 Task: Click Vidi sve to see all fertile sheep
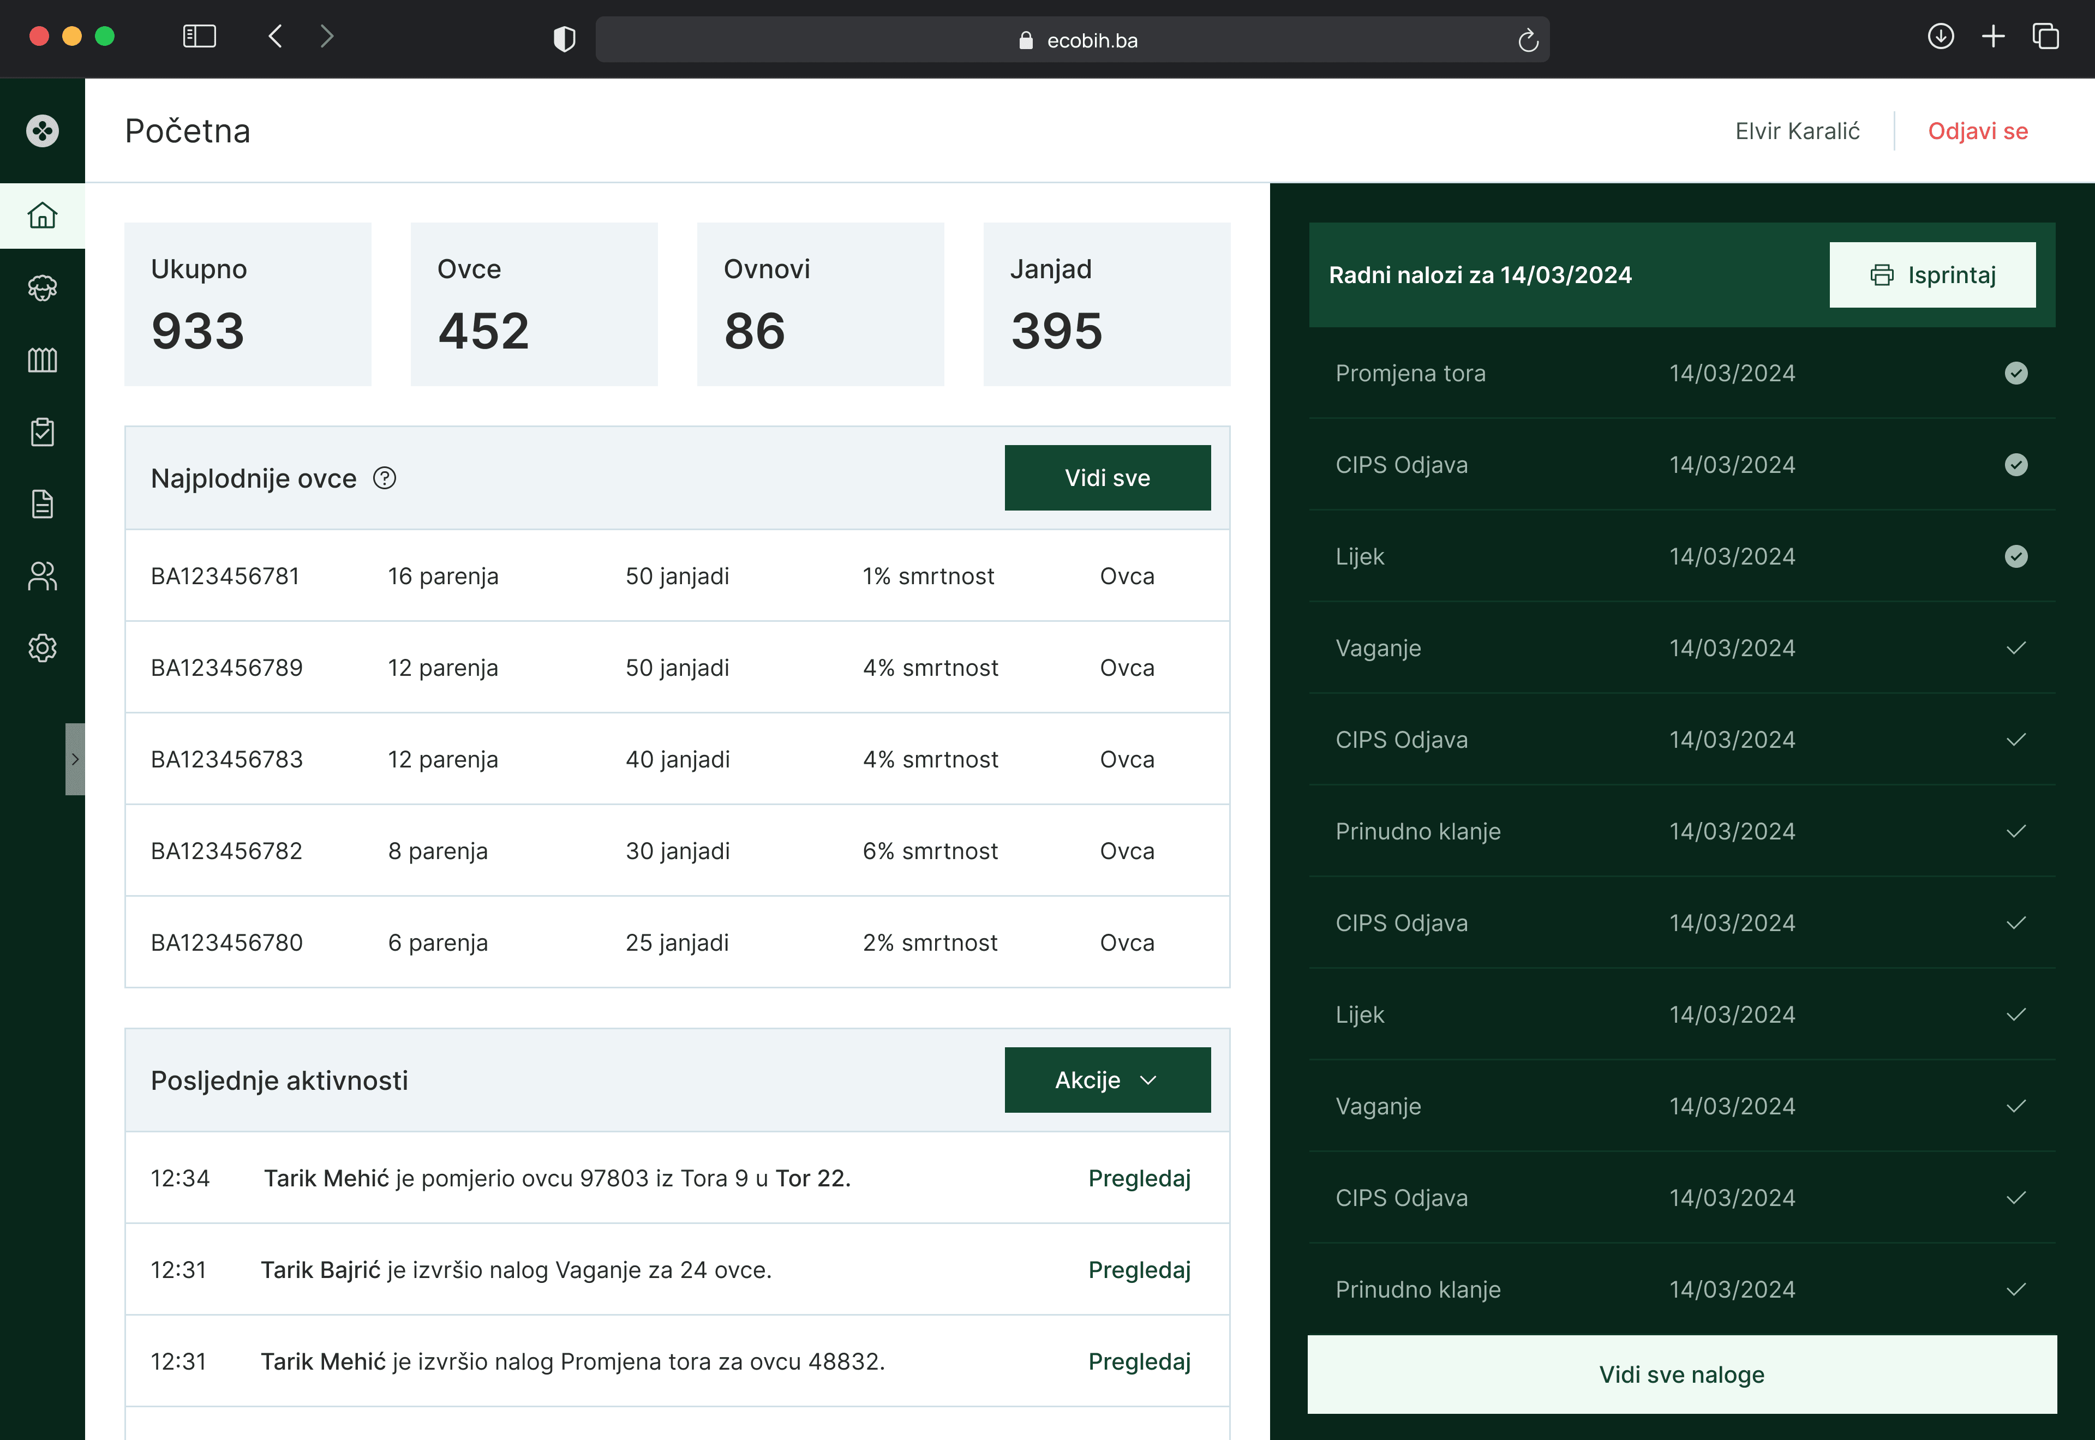(1107, 477)
